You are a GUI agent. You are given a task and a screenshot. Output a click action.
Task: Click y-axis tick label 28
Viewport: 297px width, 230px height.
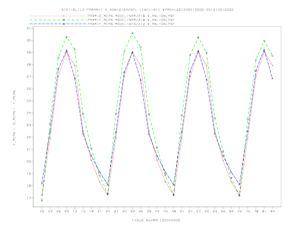[28, 65]
